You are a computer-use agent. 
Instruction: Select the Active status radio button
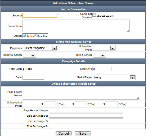pos(25,36)
